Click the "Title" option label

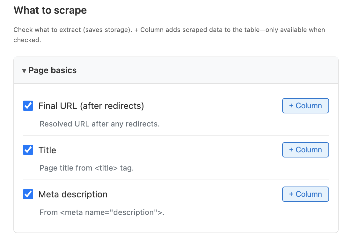tap(47, 150)
